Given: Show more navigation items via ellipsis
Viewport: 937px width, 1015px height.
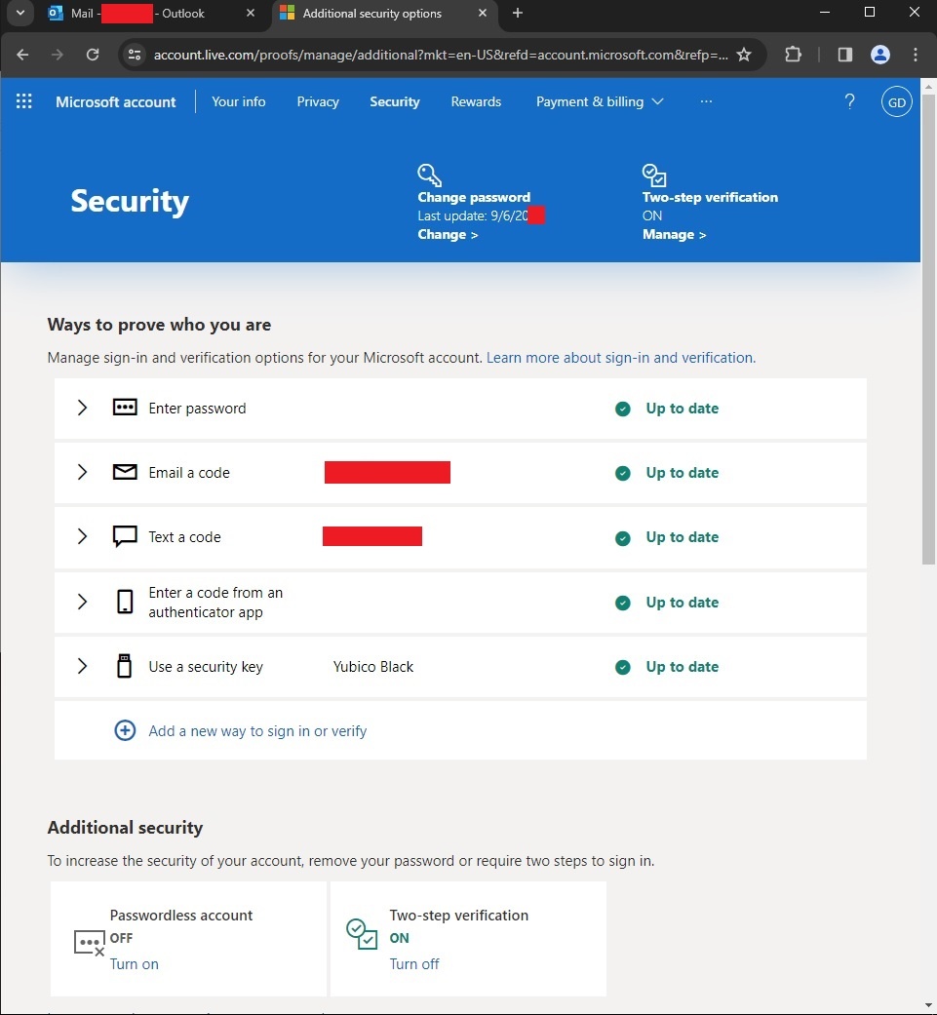Looking at the screenshot, I should [706, 101].
